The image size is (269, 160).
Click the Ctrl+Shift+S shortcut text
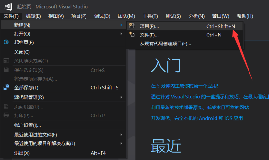(104, 88)
